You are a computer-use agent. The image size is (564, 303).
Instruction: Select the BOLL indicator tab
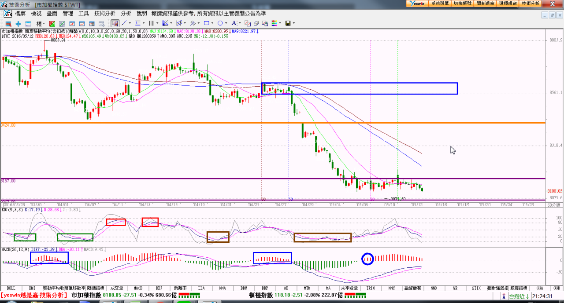pyautogui.click(x=11, y=288)
